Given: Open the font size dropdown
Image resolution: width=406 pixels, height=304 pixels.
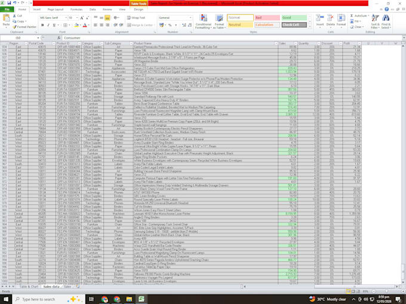Looking at the screenshot, I should [77, 18].
